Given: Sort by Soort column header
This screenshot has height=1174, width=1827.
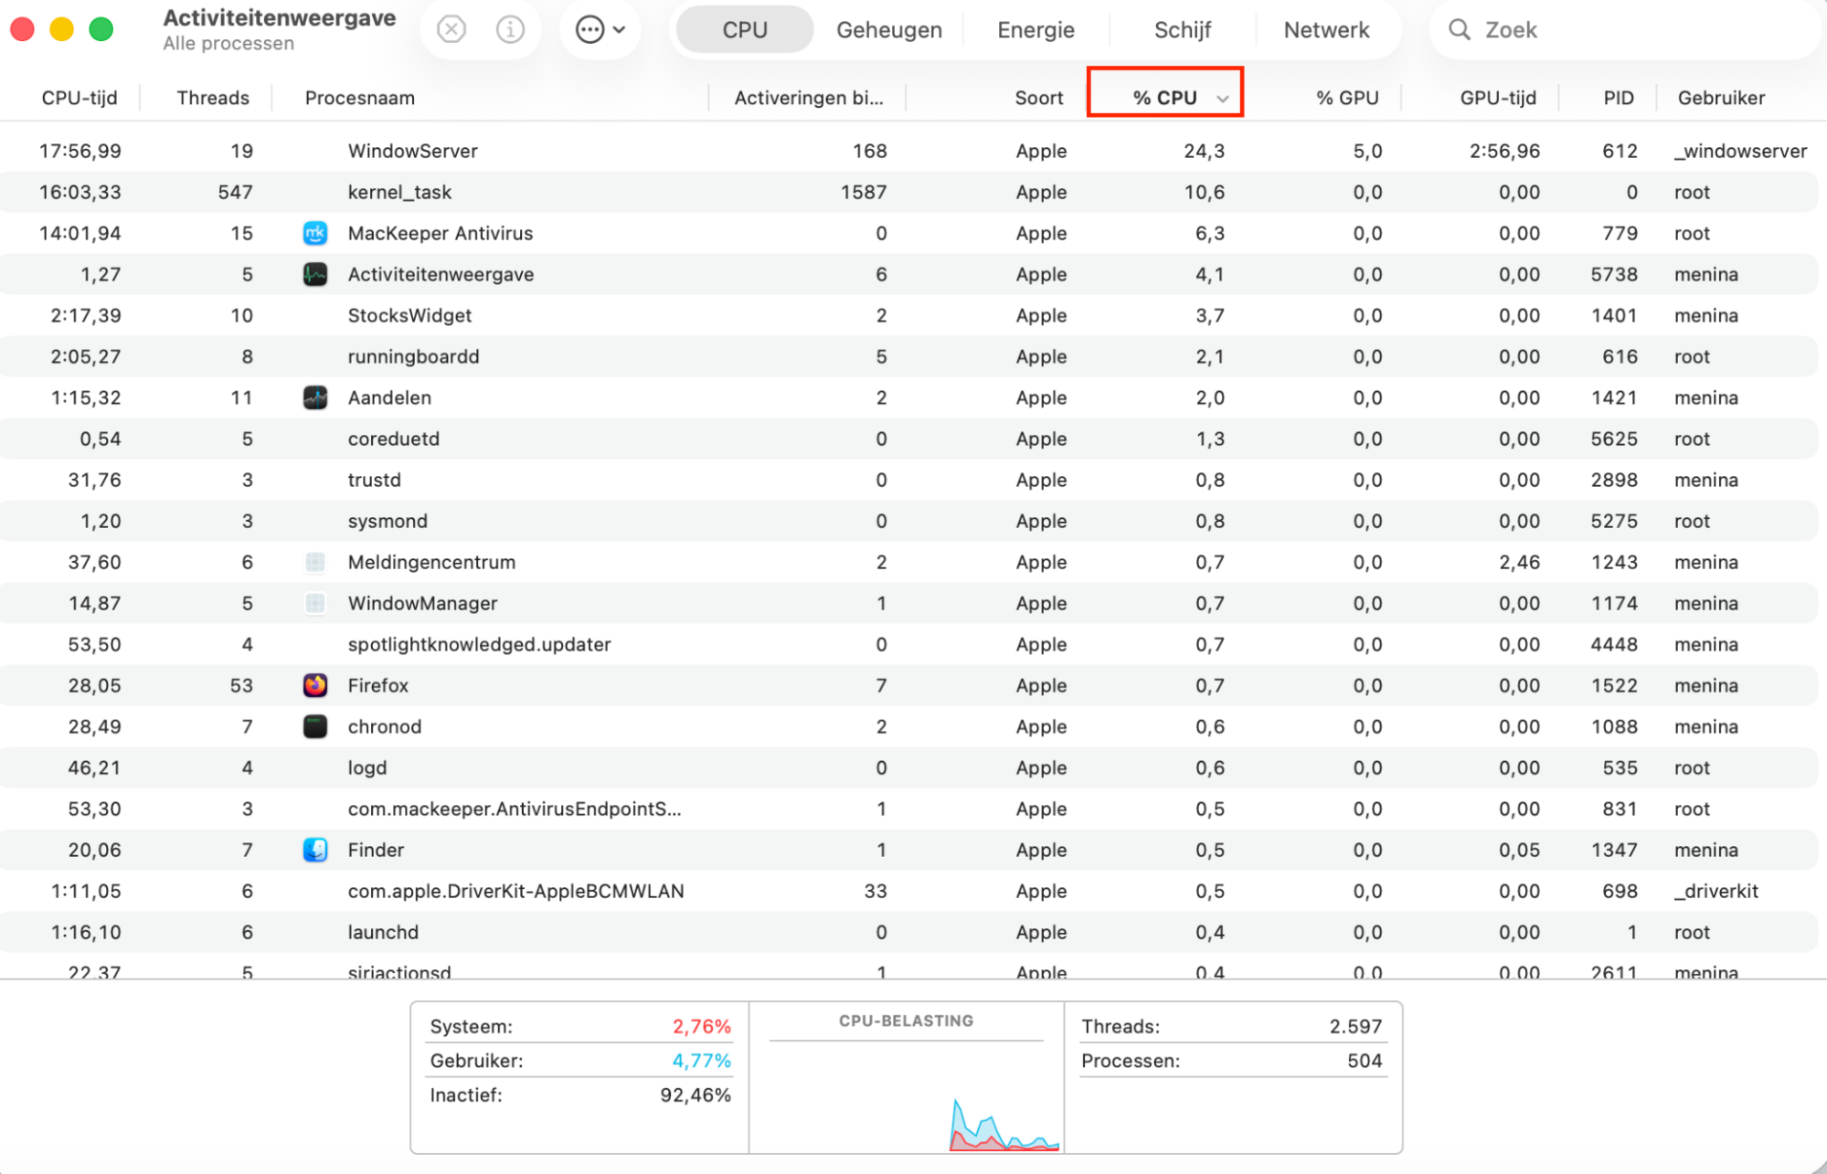Looking at the screenshot, I should tap(1039, 98).
